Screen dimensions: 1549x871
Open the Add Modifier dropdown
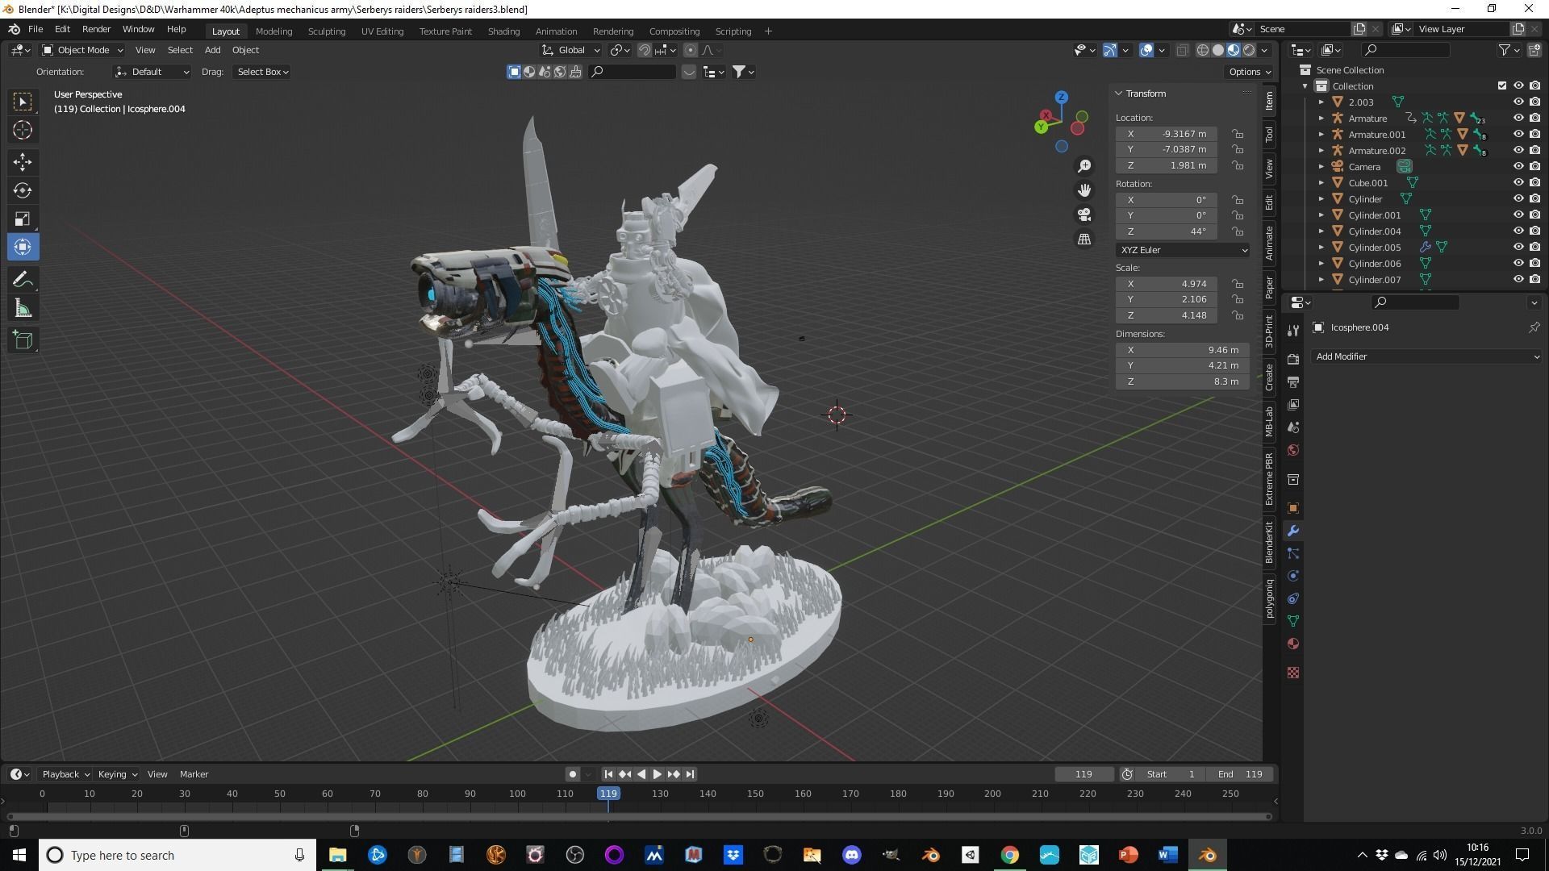(1426, 356)
